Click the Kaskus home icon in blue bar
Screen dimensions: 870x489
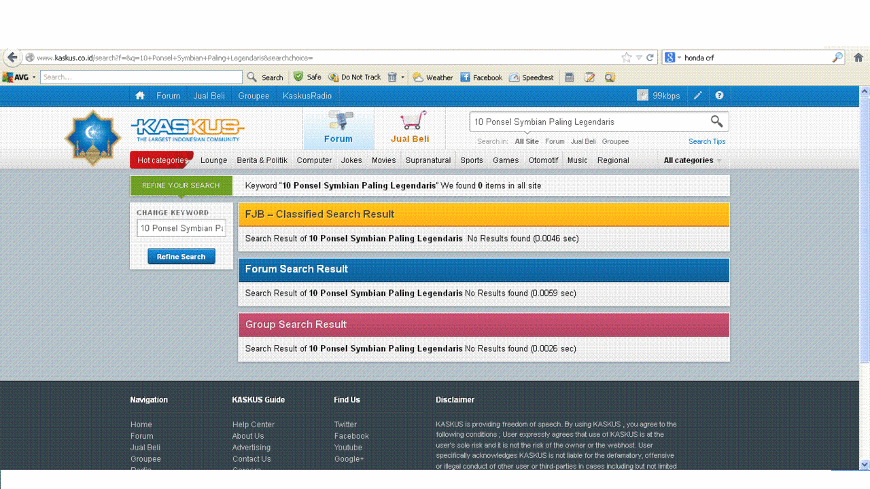[140, 96]
